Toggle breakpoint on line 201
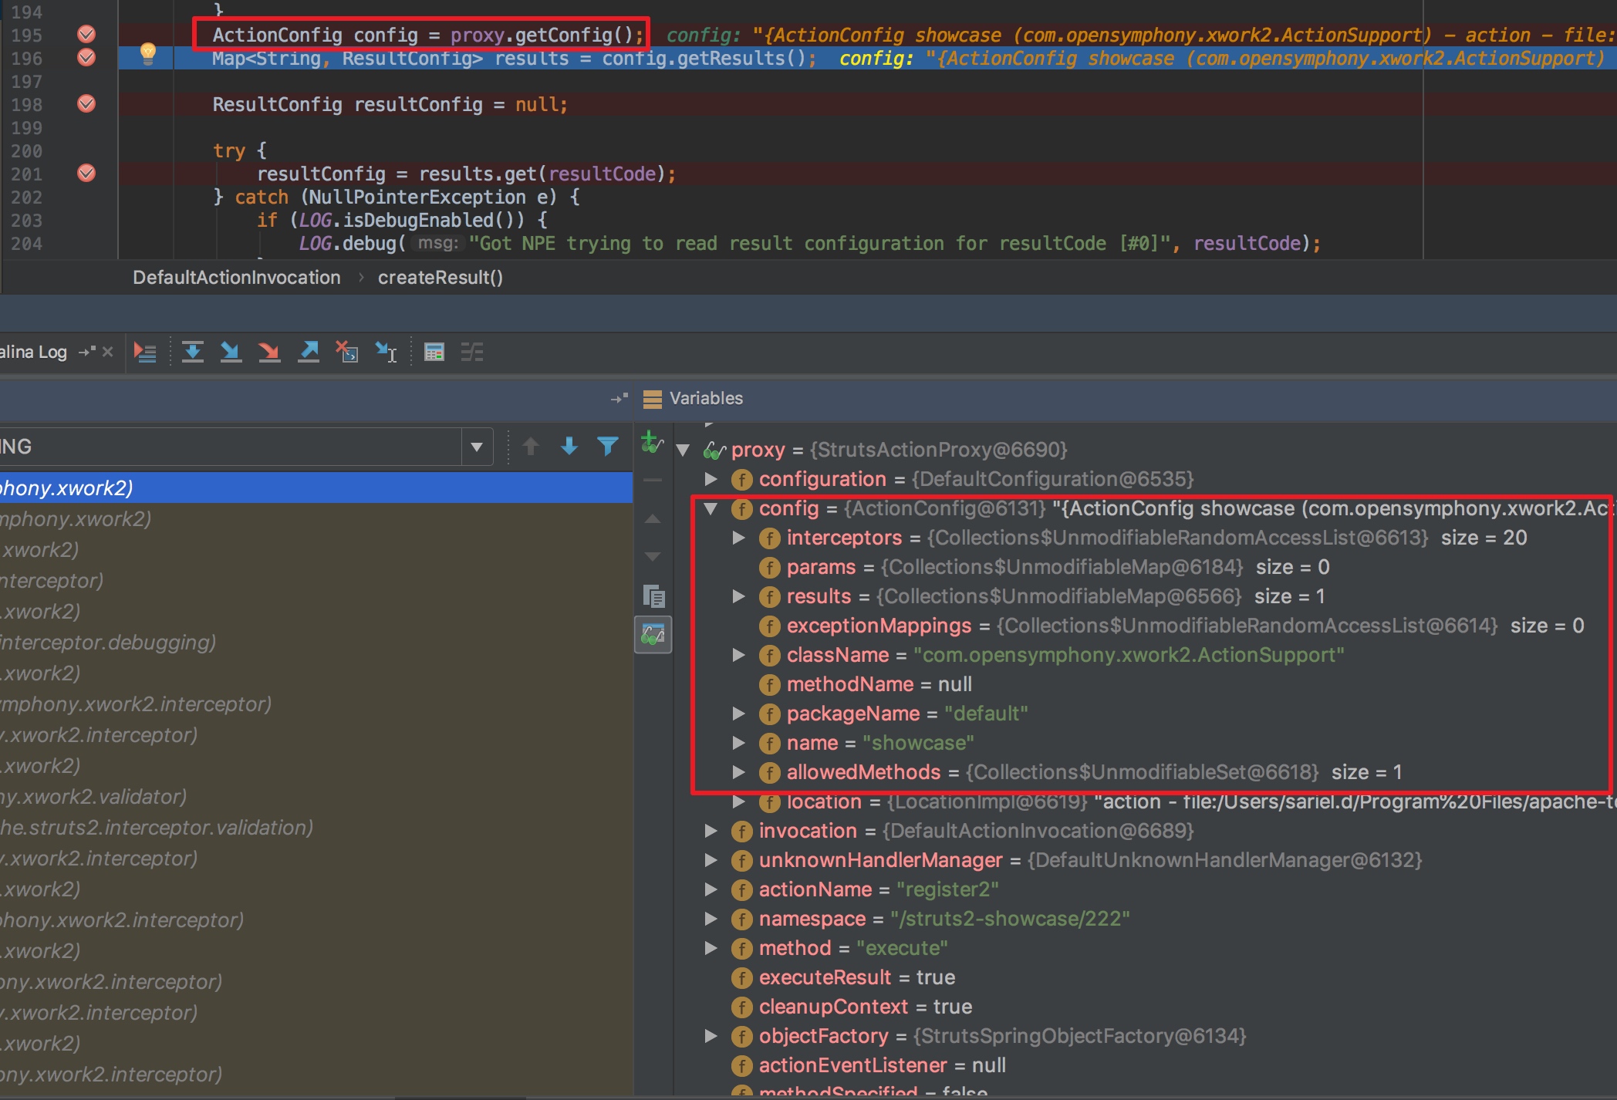This screenshot has height=1100, width=1617. pos(86,173)
